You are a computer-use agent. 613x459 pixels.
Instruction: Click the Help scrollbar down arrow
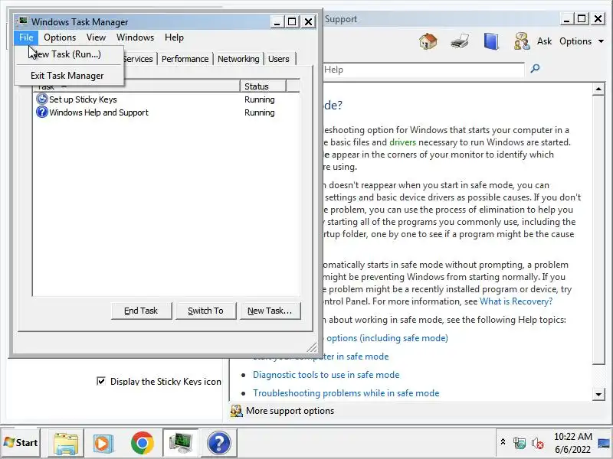coord(598,394)
